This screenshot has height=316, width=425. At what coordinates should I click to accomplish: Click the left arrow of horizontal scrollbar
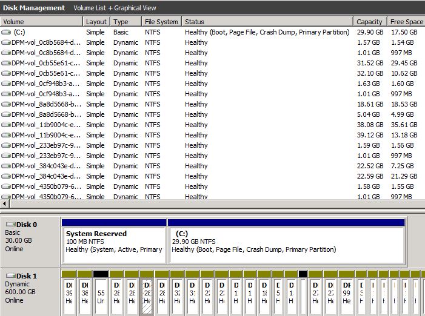[5, 204]
